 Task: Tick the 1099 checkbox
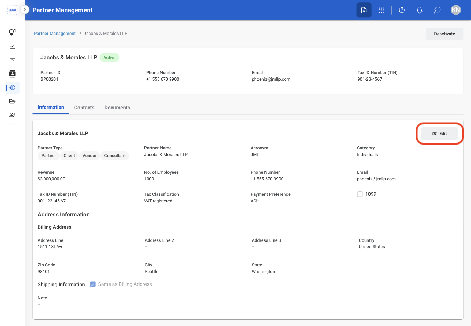(360, 194)
